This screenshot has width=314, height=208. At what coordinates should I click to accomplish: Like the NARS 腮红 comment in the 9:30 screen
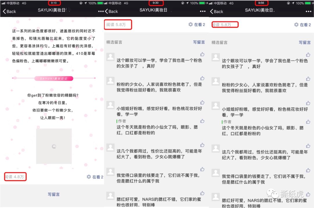click(202, 193)
